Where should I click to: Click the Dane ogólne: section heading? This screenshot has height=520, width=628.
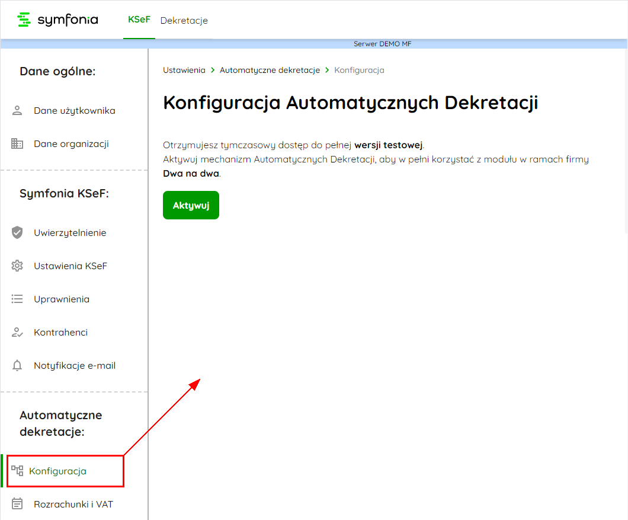[x=57, y=71]
